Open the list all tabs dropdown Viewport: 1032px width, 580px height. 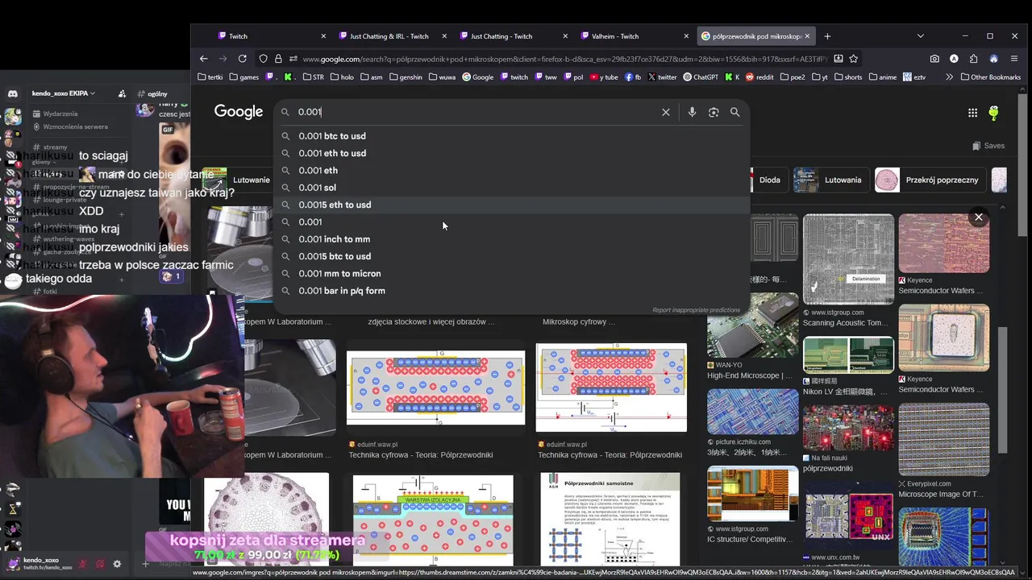(920, 36)
